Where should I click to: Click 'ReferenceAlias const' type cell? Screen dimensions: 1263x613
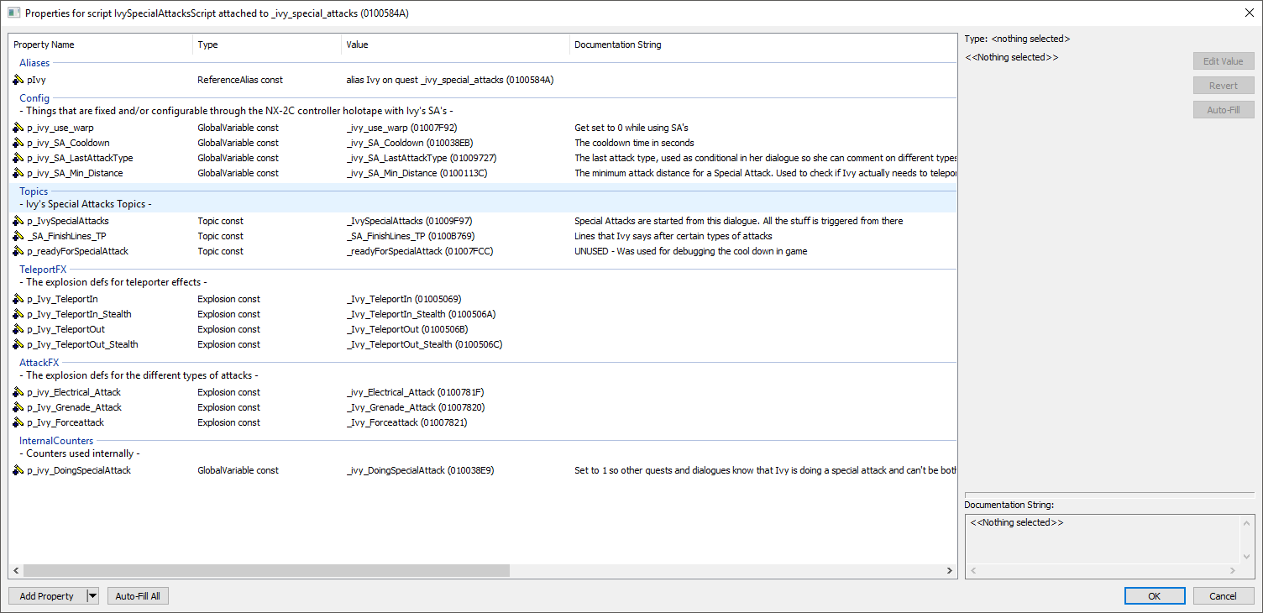tap(240, 80)
